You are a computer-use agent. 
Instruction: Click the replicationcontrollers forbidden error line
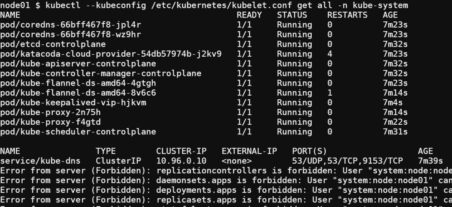226,171
